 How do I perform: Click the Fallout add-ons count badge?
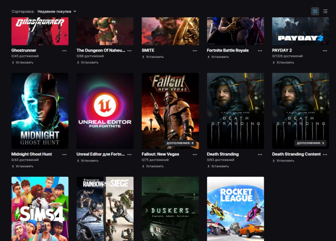click(x=180, y=143)
